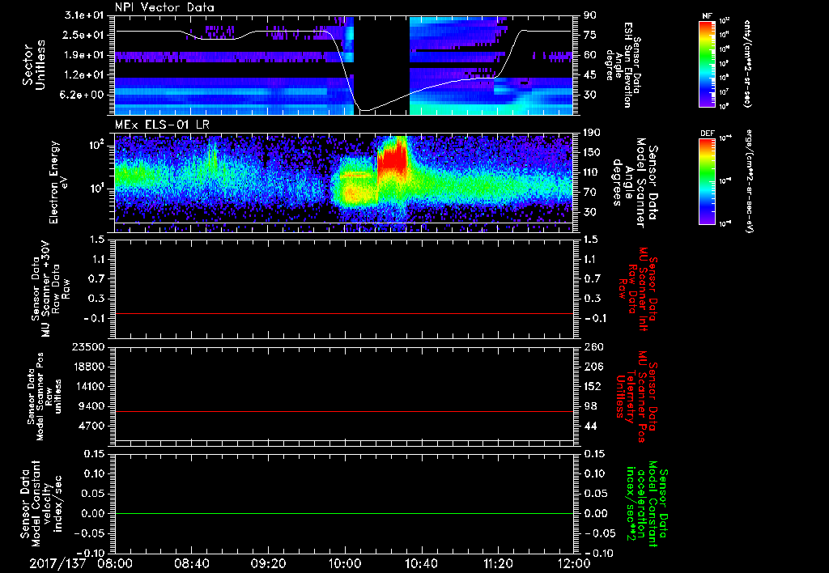Click the red line in Scanner Pos panel

click(x=344, y=411)
